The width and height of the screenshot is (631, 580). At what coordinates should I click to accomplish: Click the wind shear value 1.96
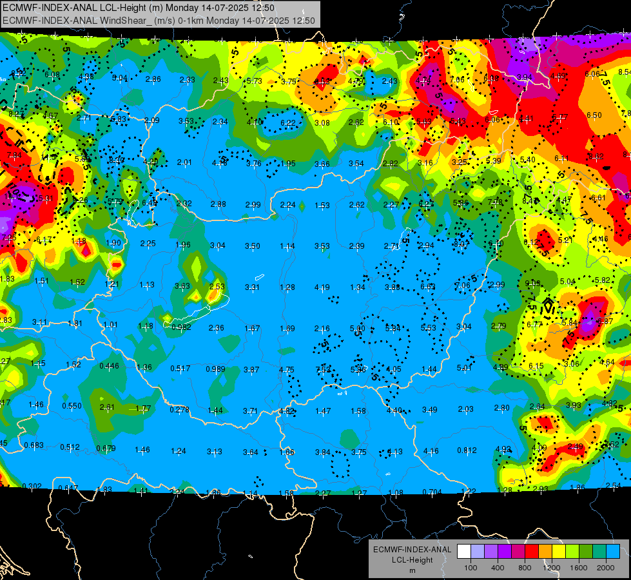point(183,245)
